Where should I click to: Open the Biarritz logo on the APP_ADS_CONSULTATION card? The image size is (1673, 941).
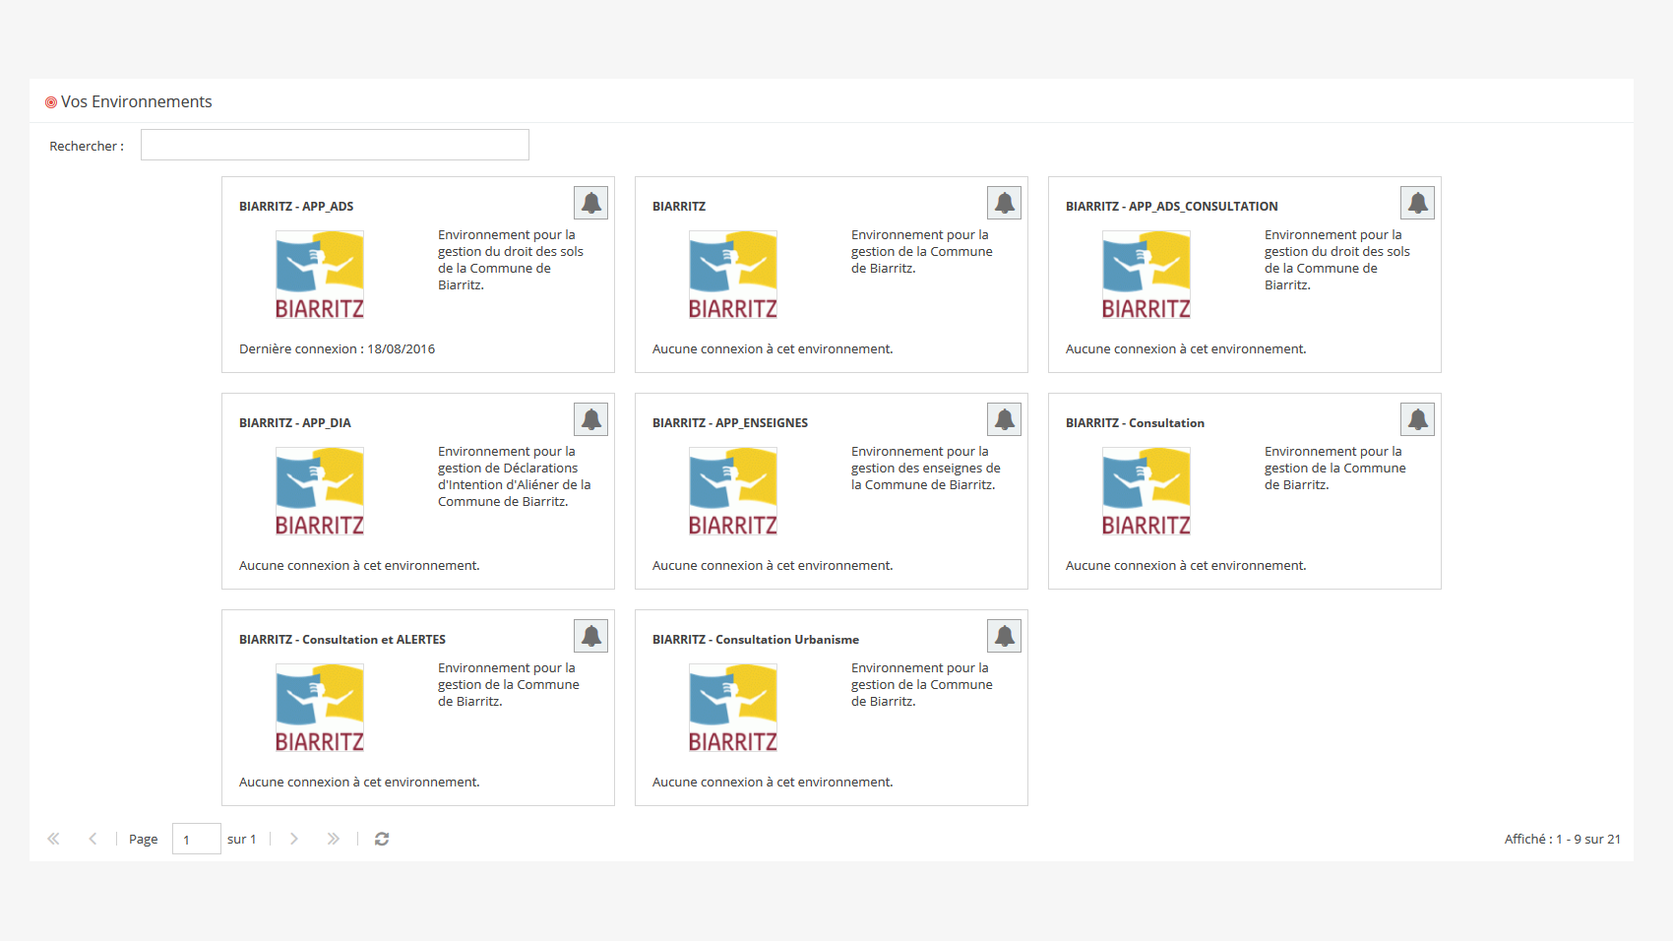coord(1146,275)
